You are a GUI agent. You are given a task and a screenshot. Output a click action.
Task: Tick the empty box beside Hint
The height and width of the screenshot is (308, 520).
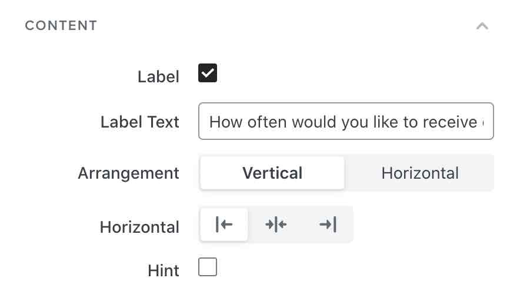click(x=208, y=268)
